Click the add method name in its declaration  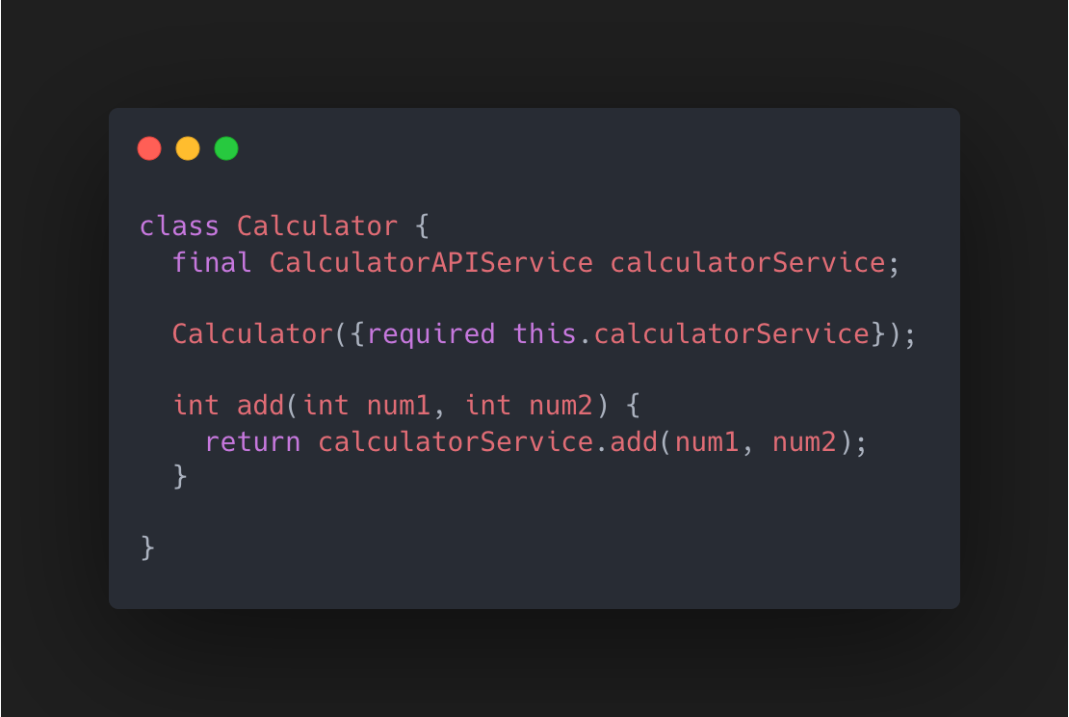pyautogui.click(x=262, y=406)
